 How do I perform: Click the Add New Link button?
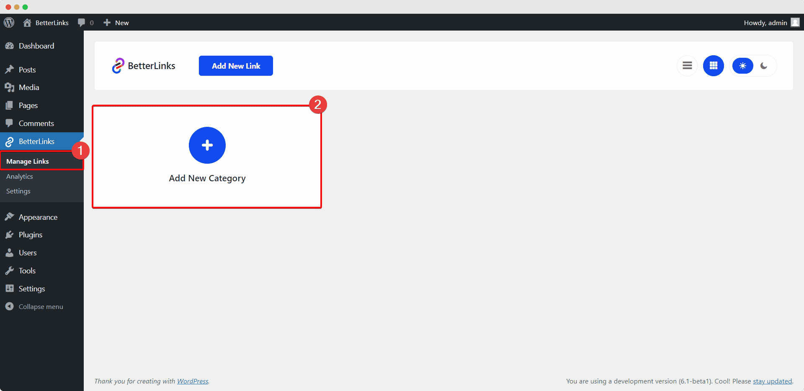click(236, 66)
